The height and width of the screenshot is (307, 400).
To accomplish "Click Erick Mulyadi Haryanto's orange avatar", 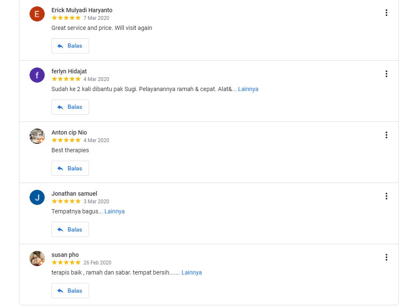I will (37, 14).
